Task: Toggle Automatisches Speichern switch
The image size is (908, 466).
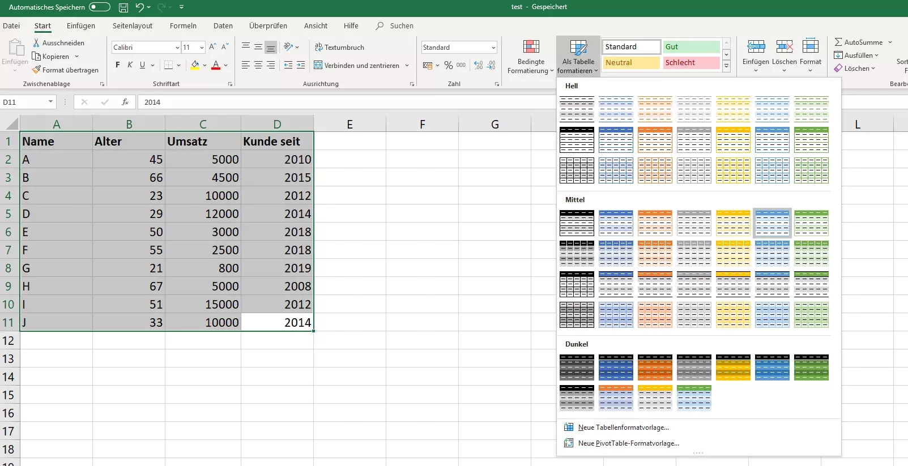Action: pos(100,7)
